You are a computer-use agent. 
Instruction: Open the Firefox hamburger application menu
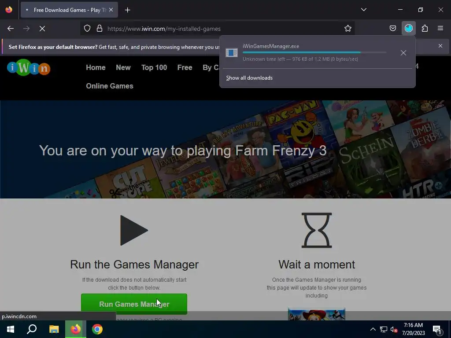point(440,29)
